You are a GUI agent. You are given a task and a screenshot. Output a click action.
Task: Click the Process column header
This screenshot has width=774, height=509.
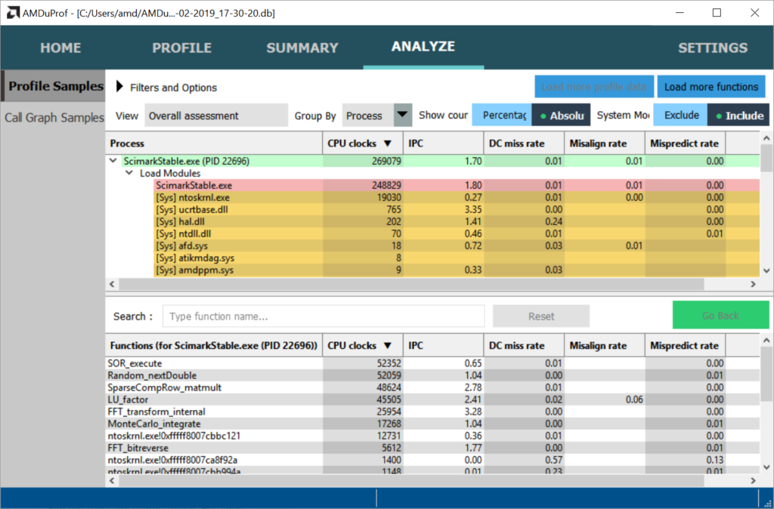pyautogui.click(x=214, y=143)
